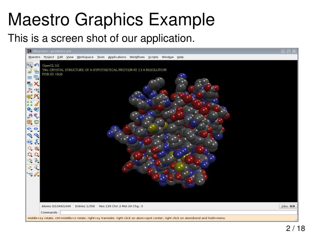This screenshot has height=240, width=320.
Task: Maximize the Maestro window
Action: pyautogui.click(x=289, y=51)
